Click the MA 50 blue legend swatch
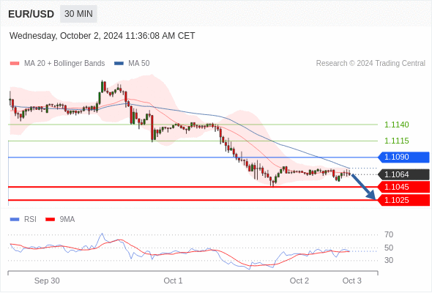 [119, 64]
